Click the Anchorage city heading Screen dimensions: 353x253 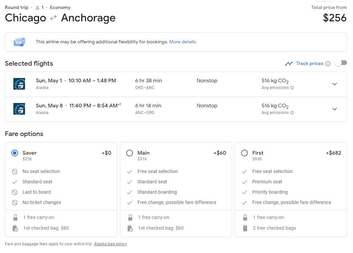click(x=88, y=18)
